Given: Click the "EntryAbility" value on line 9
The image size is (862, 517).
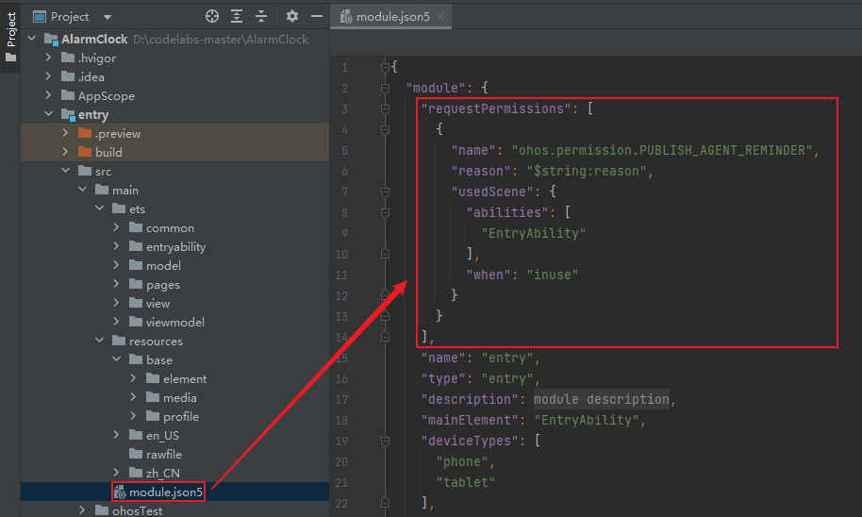Looking at the screenshot, I should click(533, 233).
